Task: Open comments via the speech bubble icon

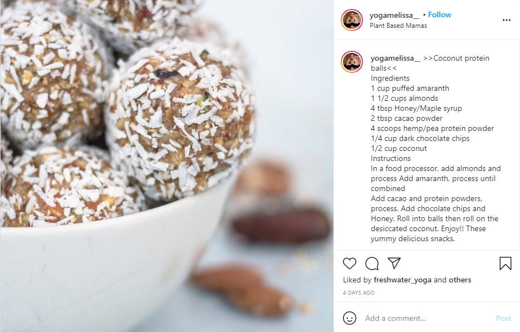Action: (372, 263)
